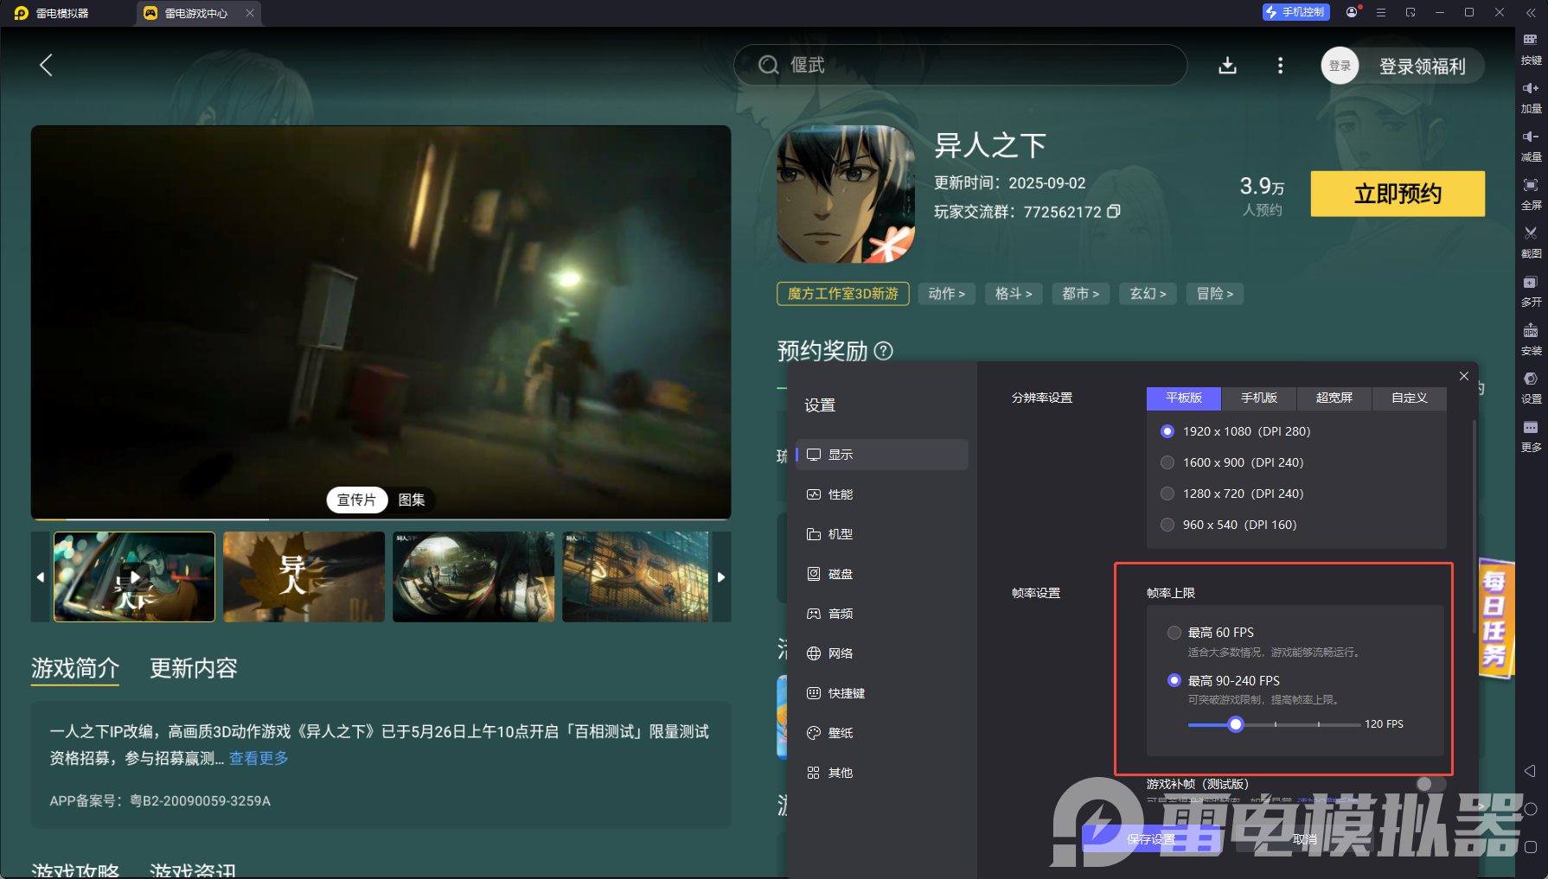This screenshot has width=1548, height=879.
Task: Open the 冒险 genre tag
Action: coord(1215,294)
